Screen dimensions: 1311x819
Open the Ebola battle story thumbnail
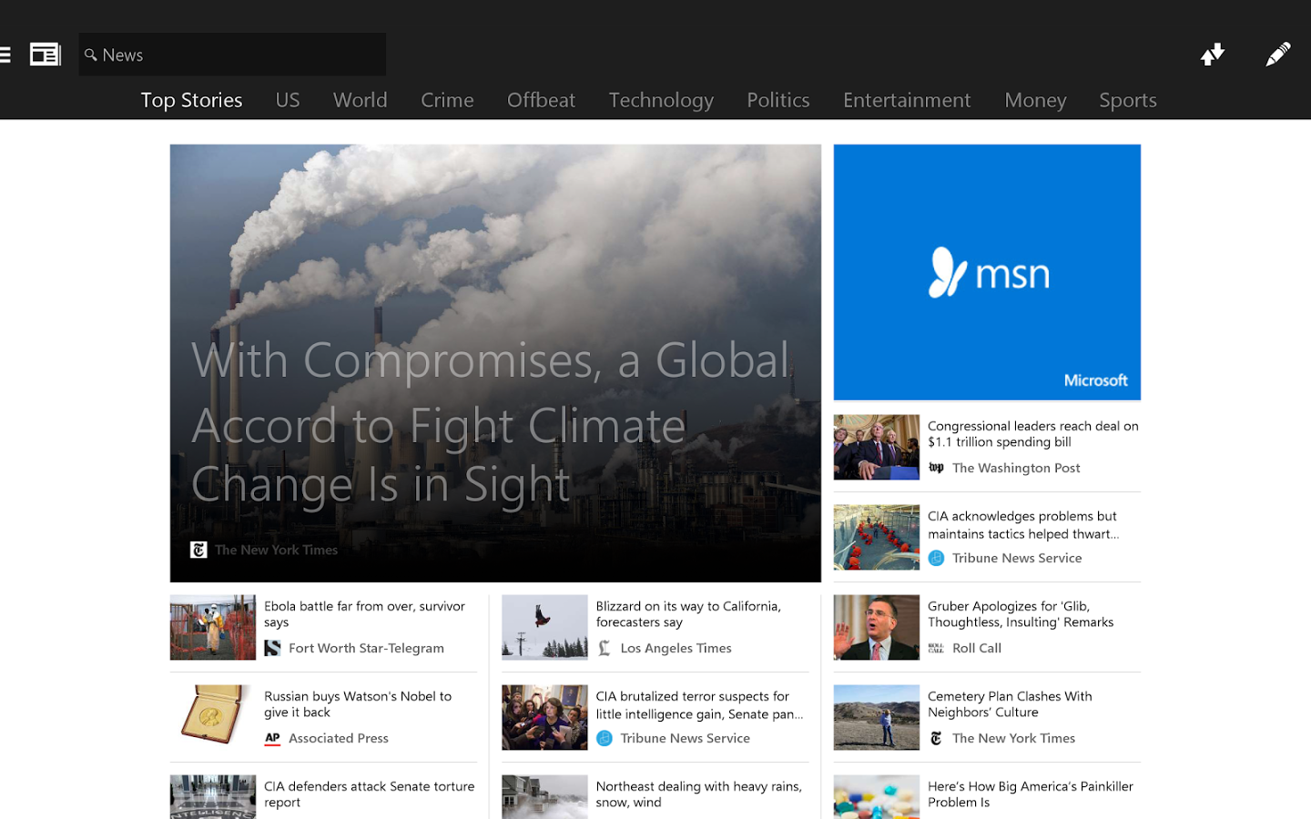[x=213, y=627]
